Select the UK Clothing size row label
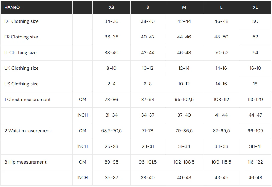This screenshot has width=272, height=187. 21,68
